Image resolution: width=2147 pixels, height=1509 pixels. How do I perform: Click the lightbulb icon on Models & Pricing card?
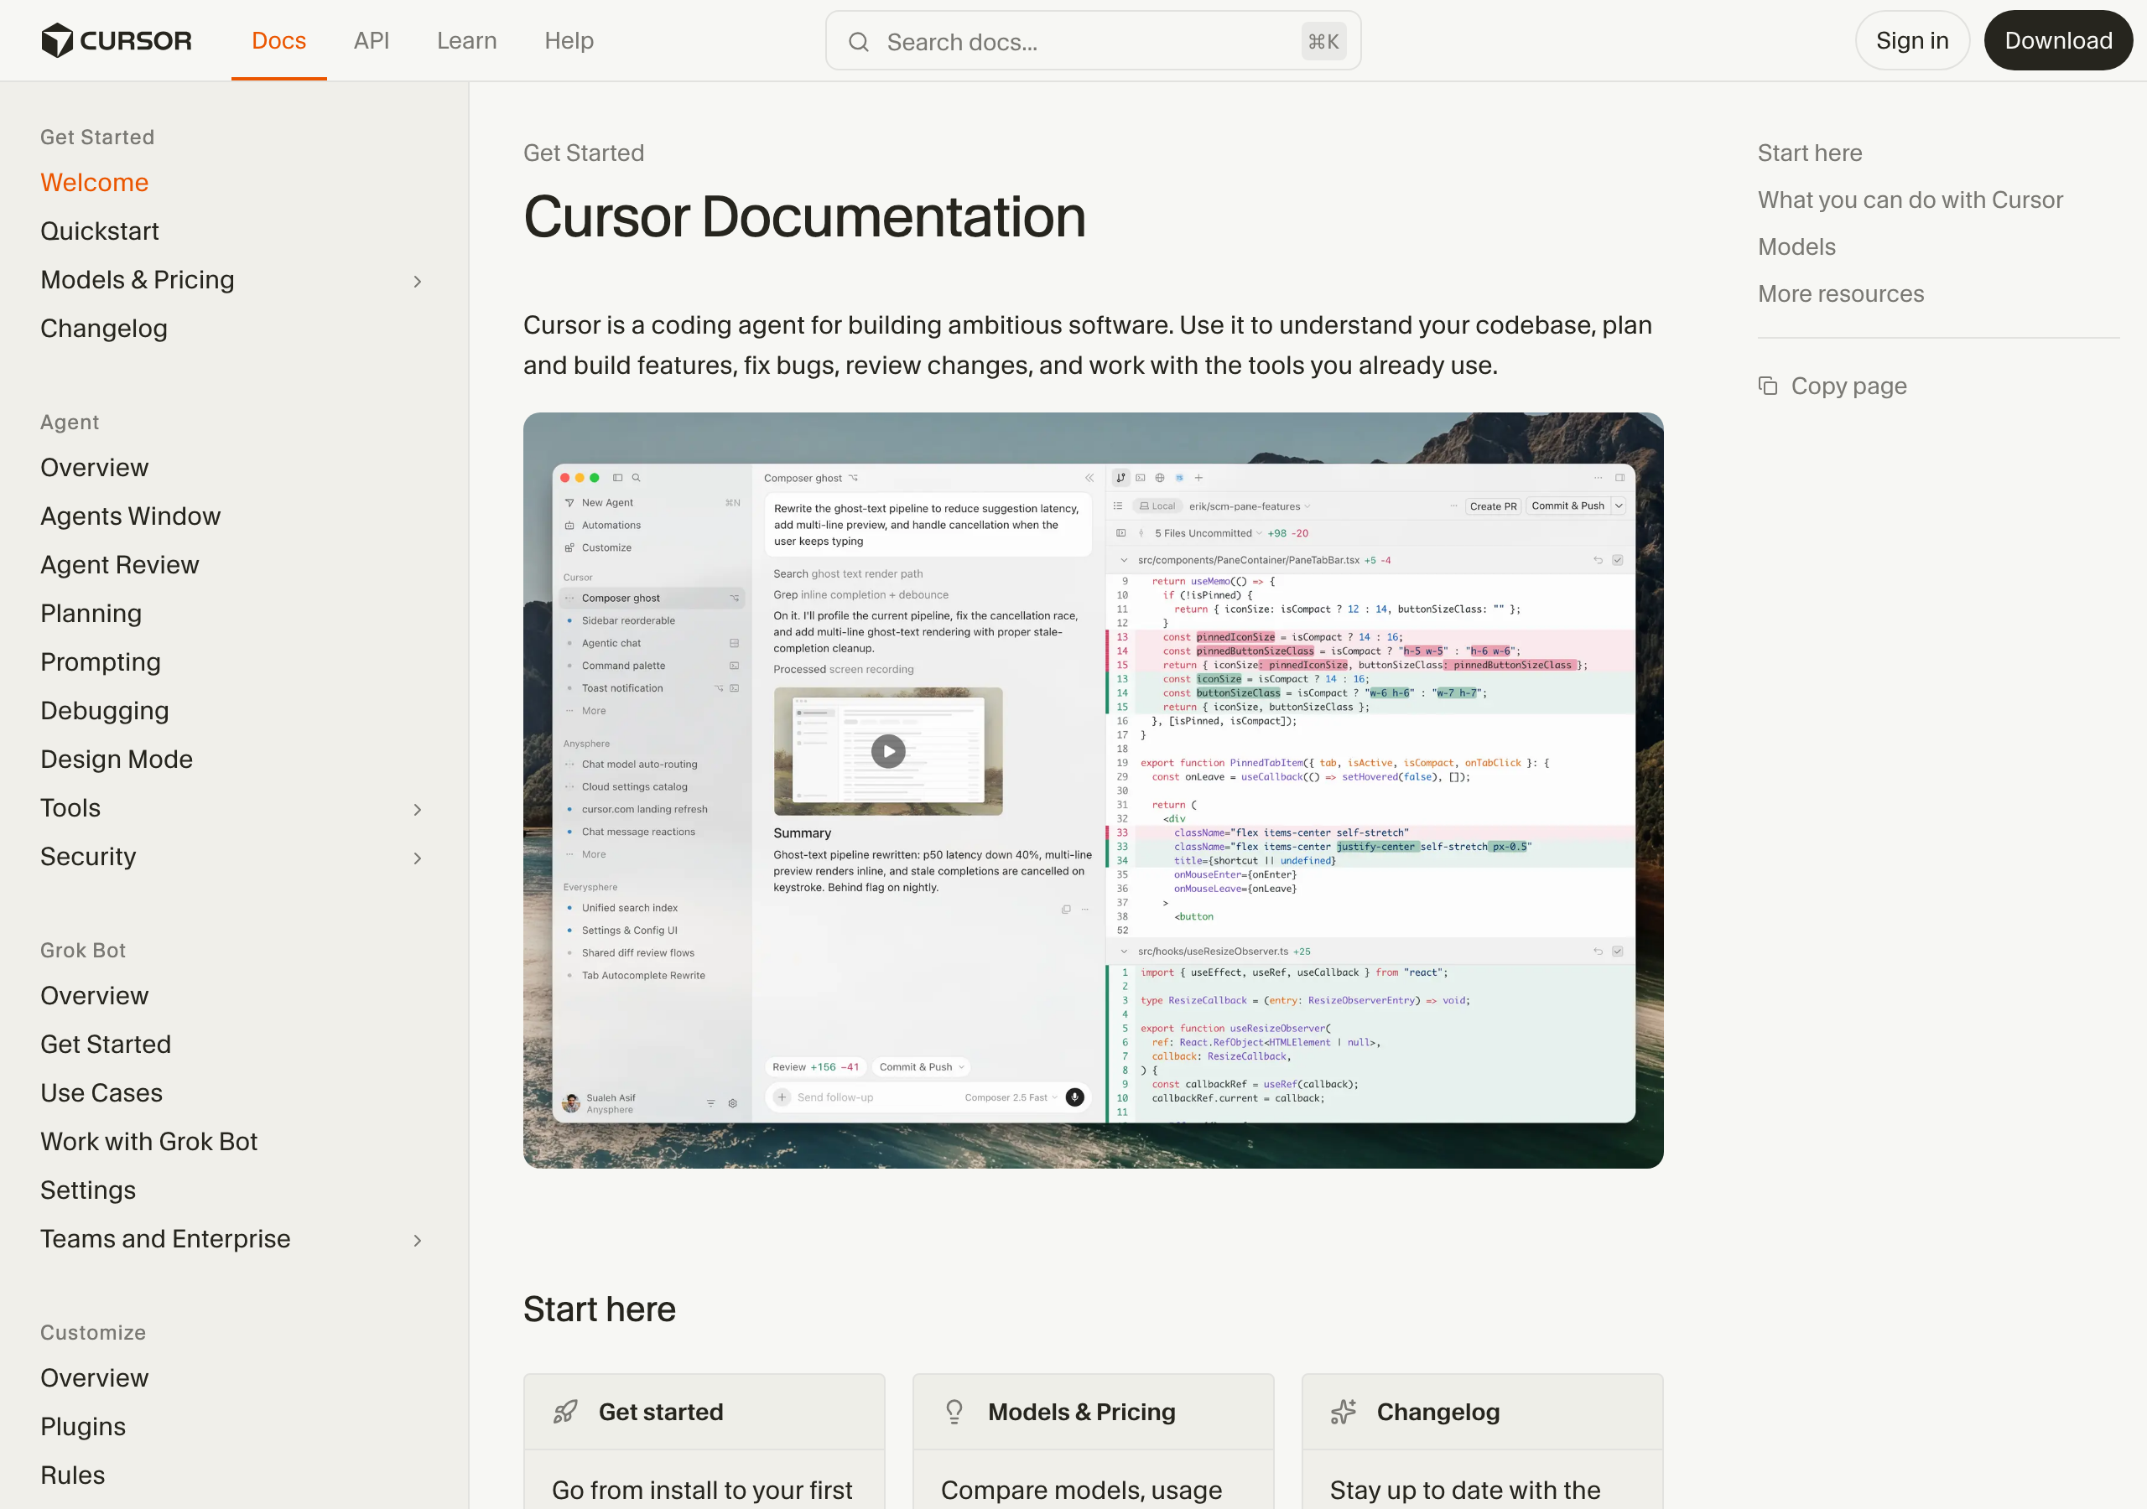pyautogui.click(x=954, y=1412)
